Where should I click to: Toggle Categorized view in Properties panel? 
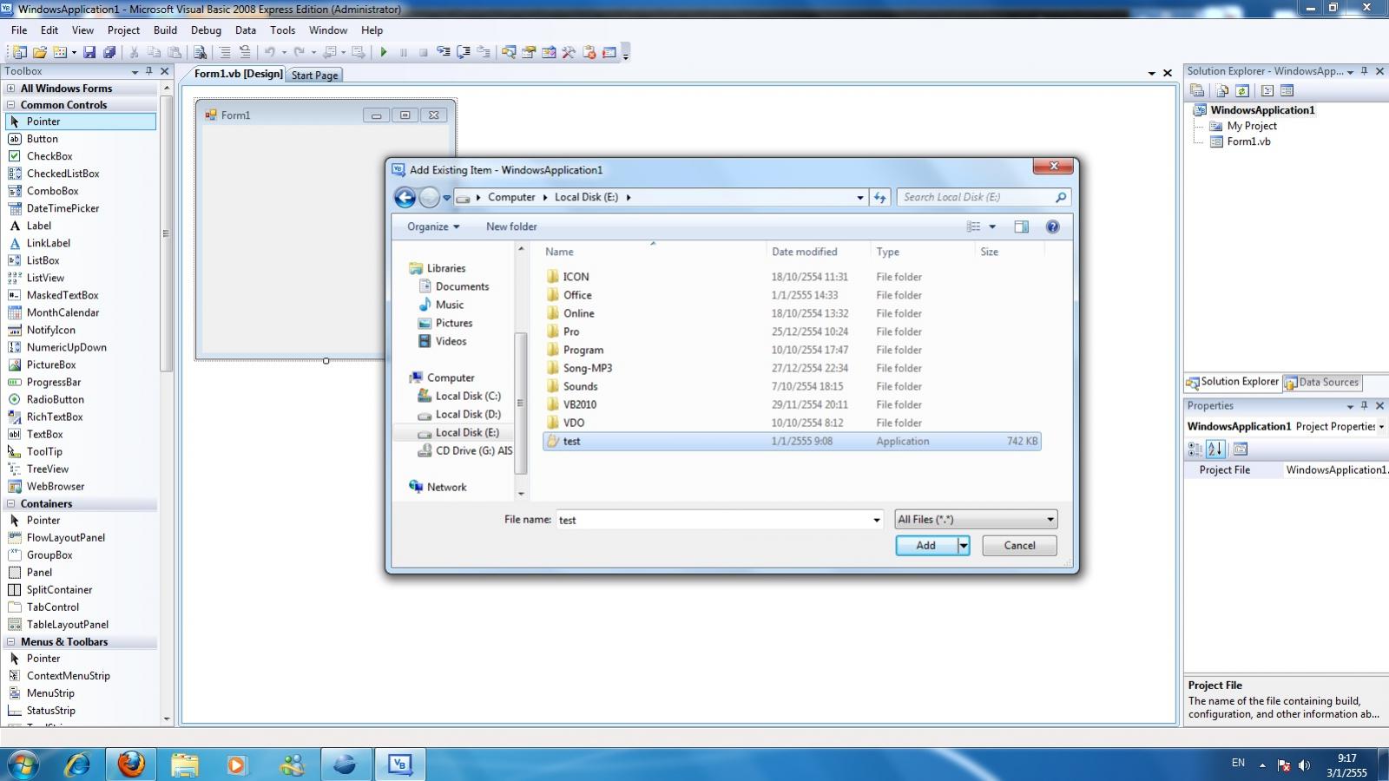pyautogui.click(x=1195, y=449)
